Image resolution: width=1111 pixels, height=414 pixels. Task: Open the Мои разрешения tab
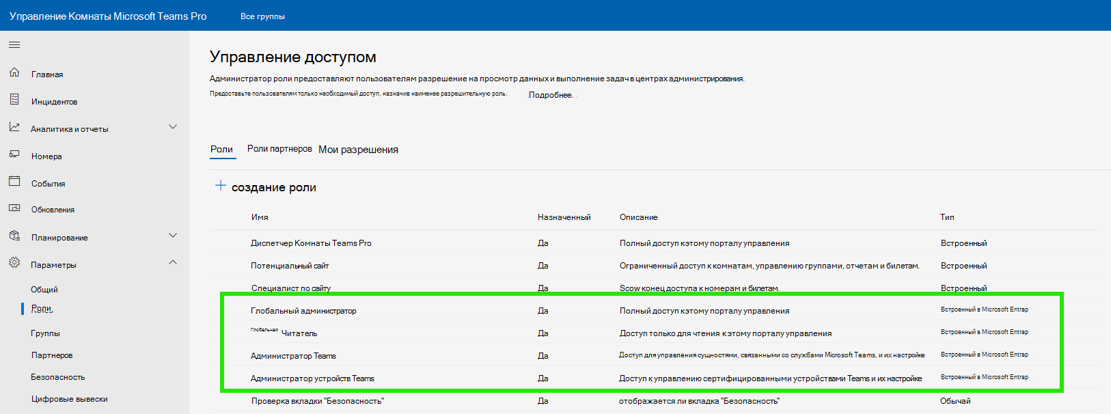[358, 150]
